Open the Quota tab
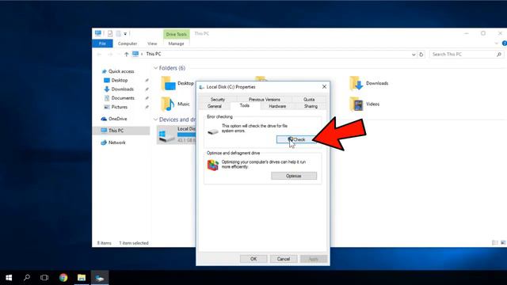The width and height of the screenshot is (507, 285). [x=309, y=100]
